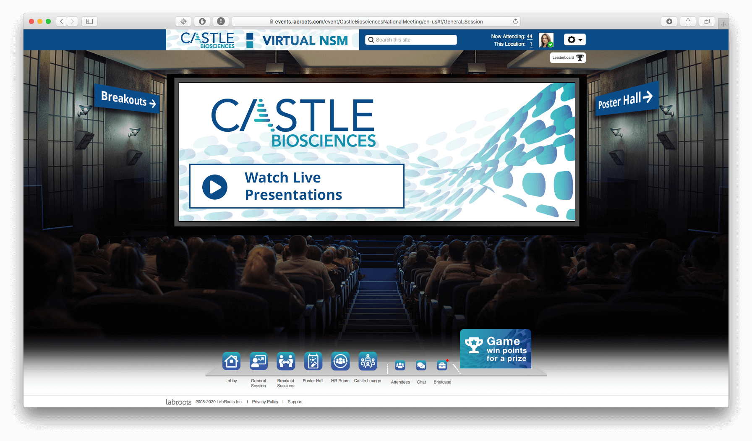
Task: Click the Virtual NSM header title
Action: pyautogui.click(x=305, y=41)
